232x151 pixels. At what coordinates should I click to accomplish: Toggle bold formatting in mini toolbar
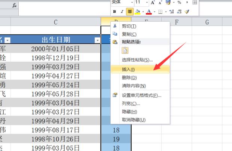click(x=115, y=12)
